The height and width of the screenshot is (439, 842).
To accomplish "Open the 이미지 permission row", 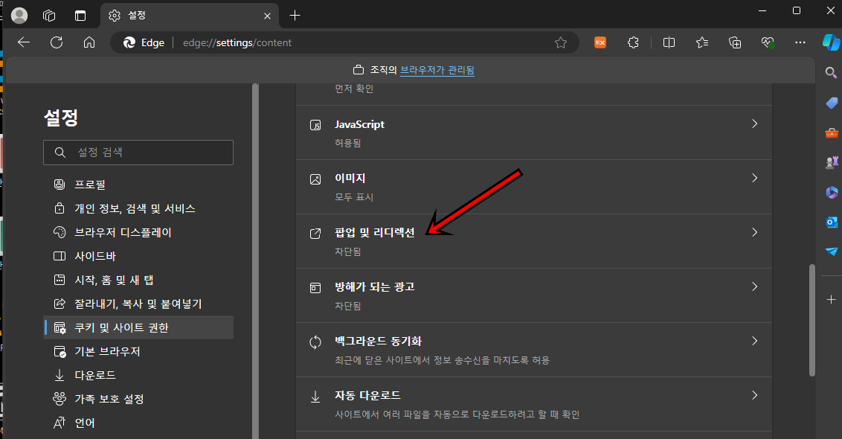I will (x=534, y=187).
